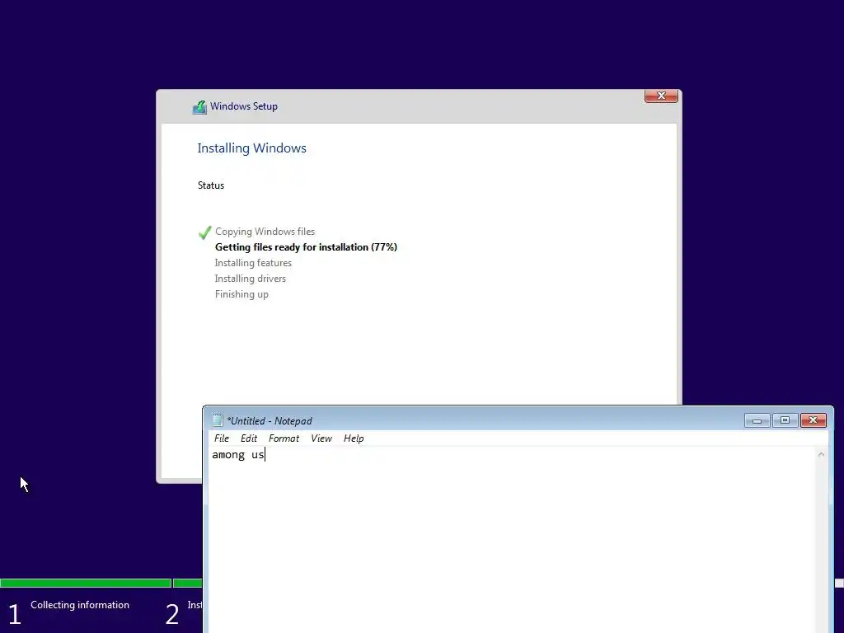Screen dimensions: 844x633
Task: Open the Format menu in Notepad
Action: click(284, 438)
